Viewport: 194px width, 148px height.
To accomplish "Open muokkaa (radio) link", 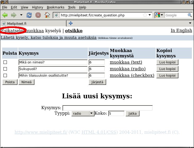I will coord(128,69).
